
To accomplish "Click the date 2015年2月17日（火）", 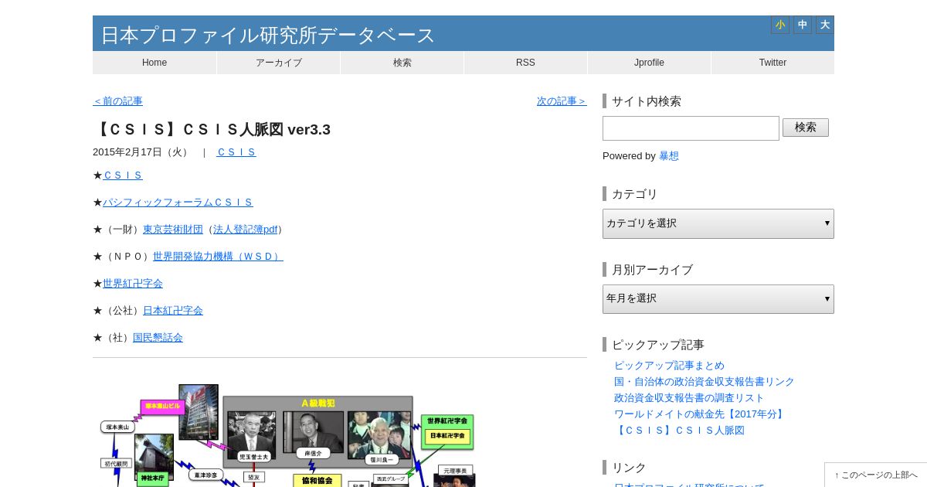I will [142, 152].
